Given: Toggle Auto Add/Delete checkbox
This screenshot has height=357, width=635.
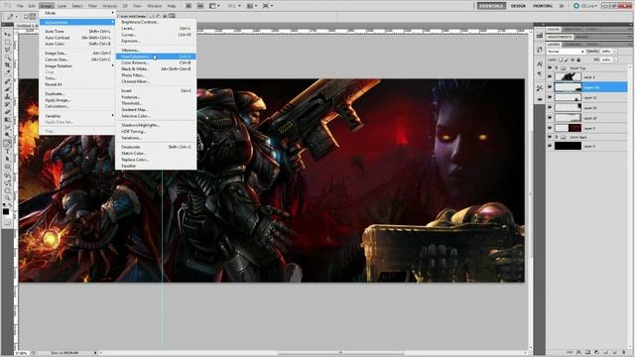Looking at the screenshot, I should click(117, 16).
